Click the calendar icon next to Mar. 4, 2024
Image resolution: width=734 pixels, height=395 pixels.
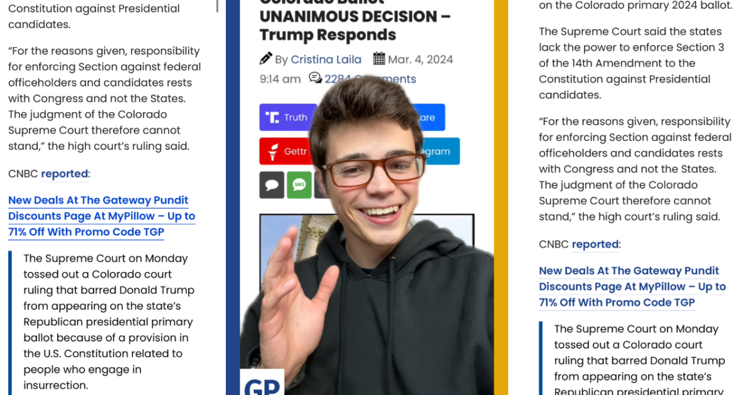coord(379,58)
